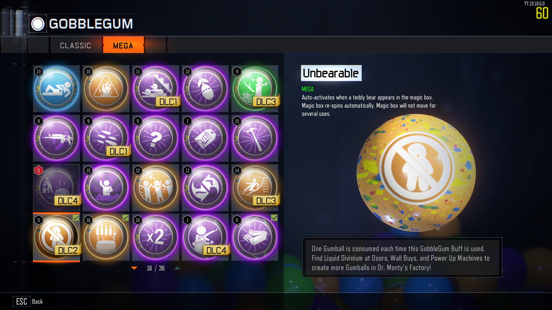Switch to the CLASSIC tab

click(x=75, y=45)
